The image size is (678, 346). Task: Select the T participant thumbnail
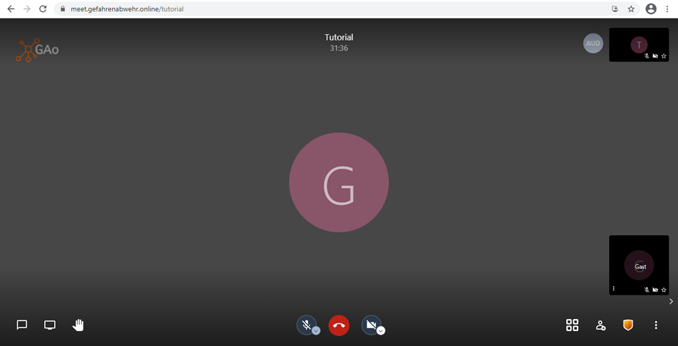pyautogui.click(x=639, y=45)
